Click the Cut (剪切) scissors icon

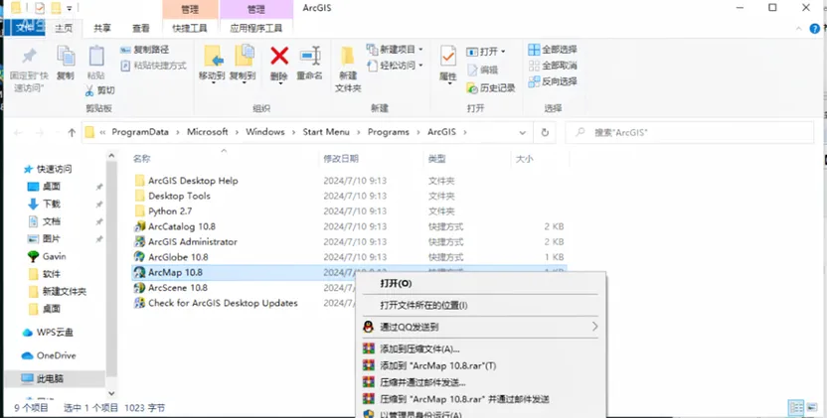click(x=89, y=90)
